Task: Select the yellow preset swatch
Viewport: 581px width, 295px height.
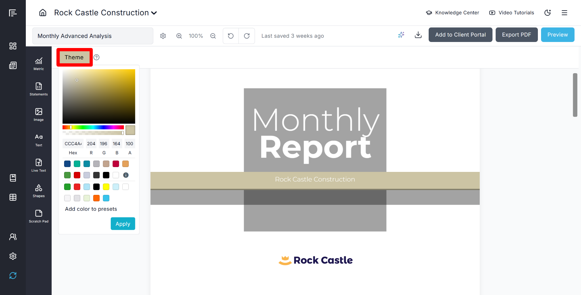Action: click(x=106, y=187)
